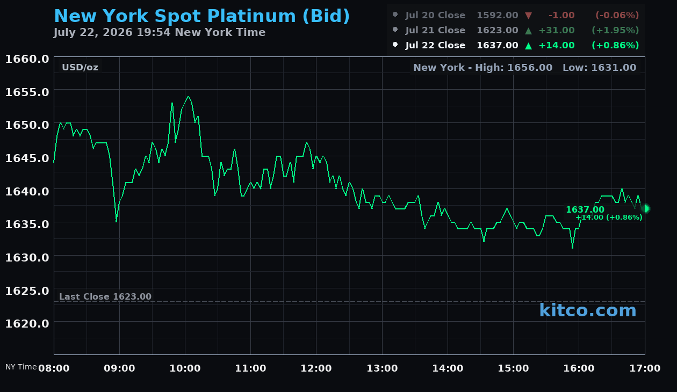677x392 pixels.
Task: Click the Jul 21 legend bullet dot
Action: [x=395, y=30]
